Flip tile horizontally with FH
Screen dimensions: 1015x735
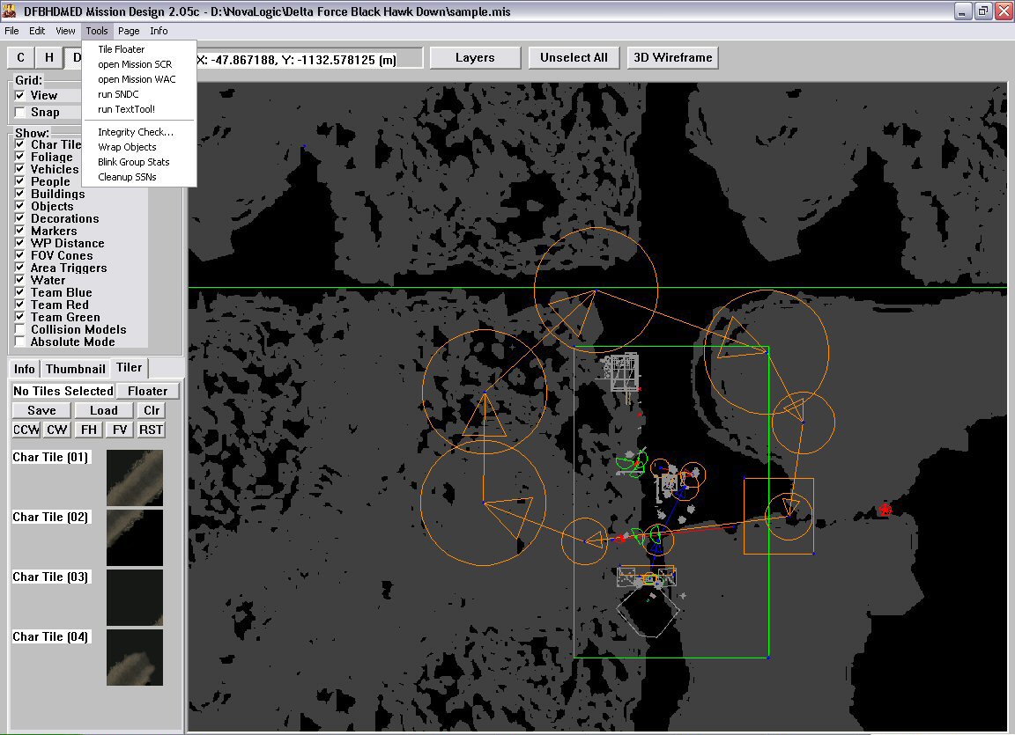tap(89, 430)
